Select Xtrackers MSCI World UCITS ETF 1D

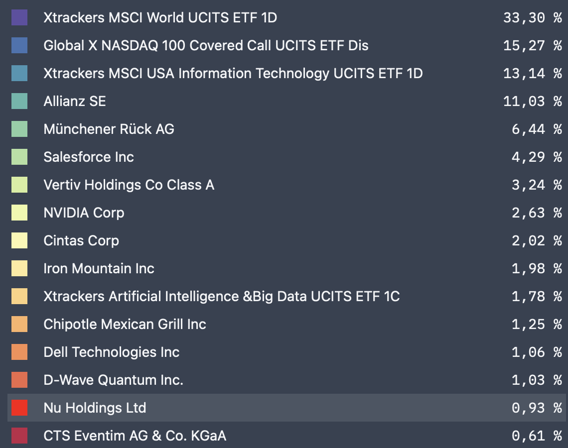tap(160, 18)
